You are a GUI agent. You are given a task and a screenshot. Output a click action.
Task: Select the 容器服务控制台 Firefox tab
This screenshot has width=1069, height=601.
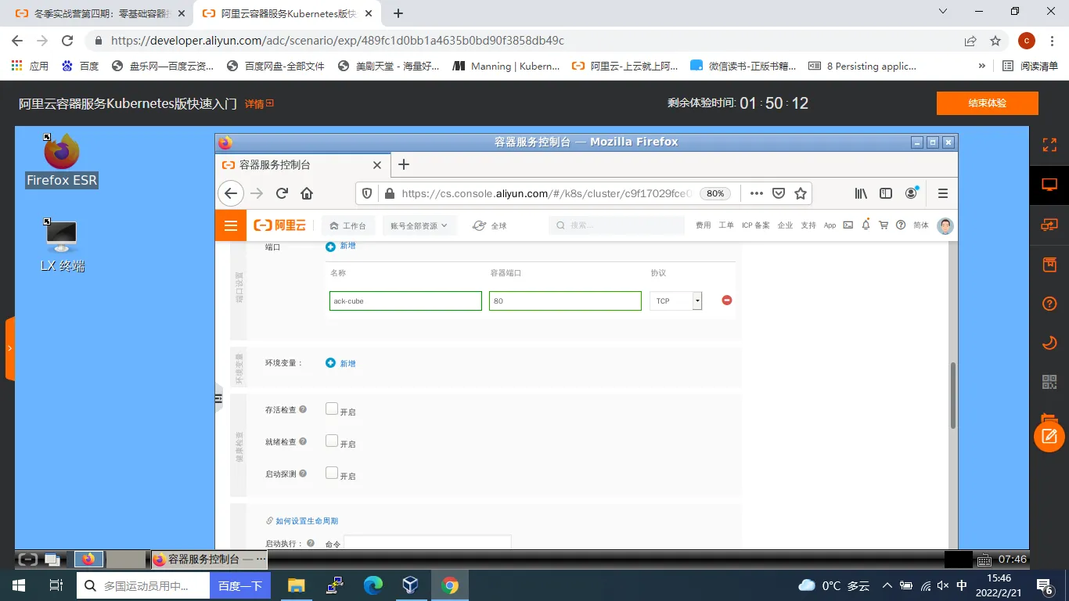pos(301,165)
